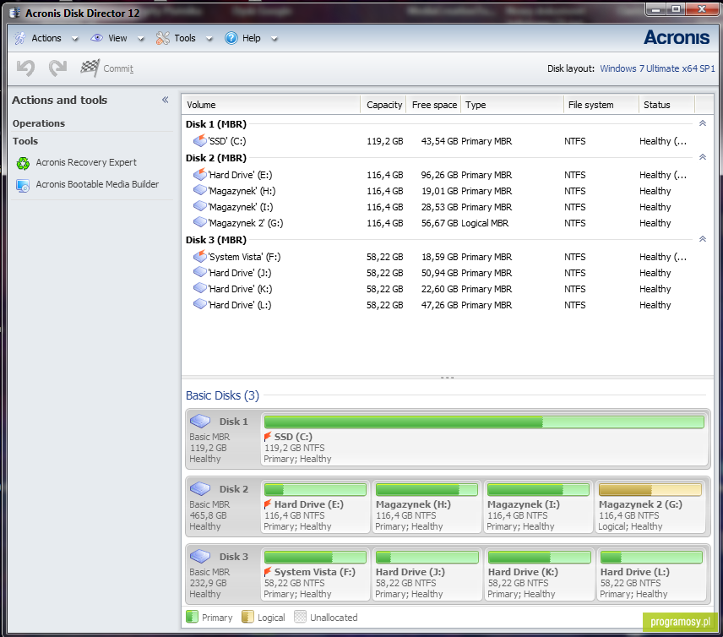This screenshot has width=723, height=637.
Task: Click the volume icon of 'System Vista' (F:)
Action: (x=199, y=256)
